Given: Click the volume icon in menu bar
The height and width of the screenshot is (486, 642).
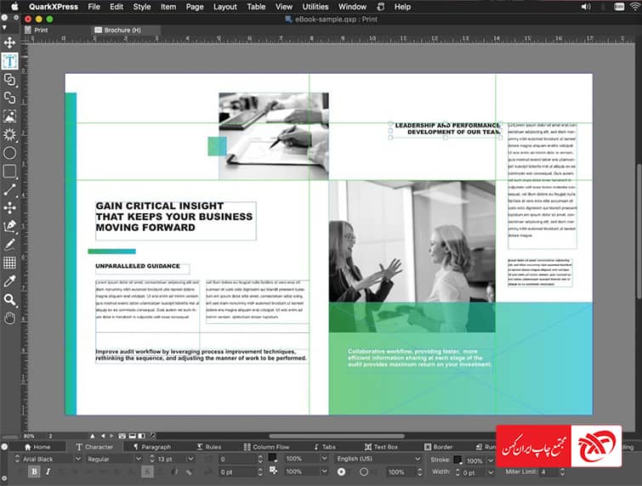Looking at the screenshot, I should [586, 7].
